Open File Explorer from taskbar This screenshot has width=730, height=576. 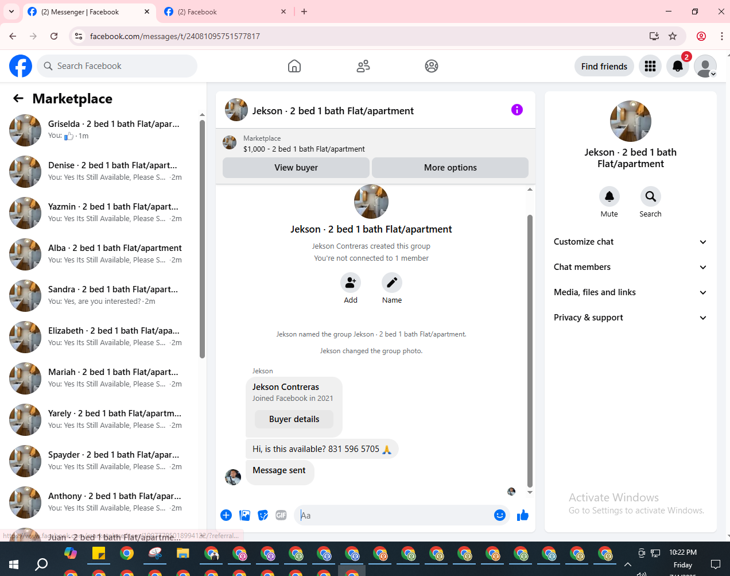183,554
